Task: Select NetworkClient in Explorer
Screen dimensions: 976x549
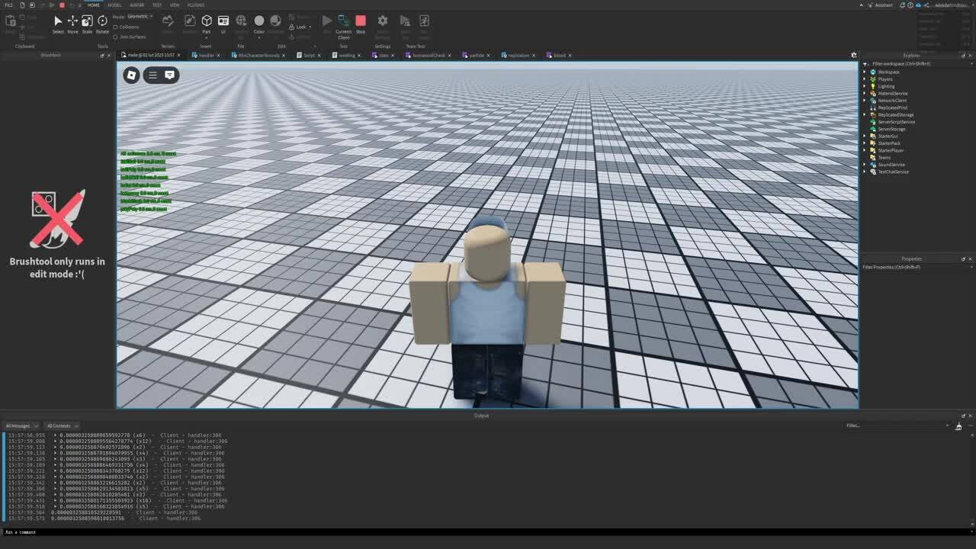Action: point(892,101)
